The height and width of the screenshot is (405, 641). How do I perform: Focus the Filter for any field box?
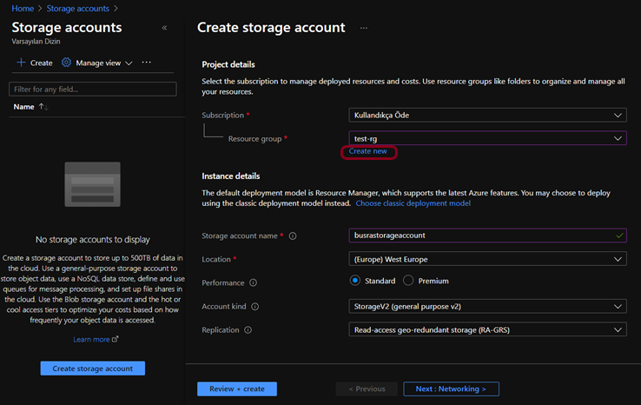[x=93, y=90]
